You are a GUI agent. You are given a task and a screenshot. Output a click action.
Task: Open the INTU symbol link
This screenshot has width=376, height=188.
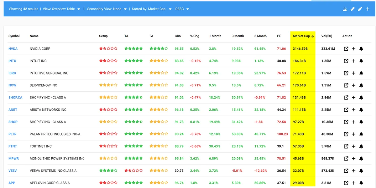12,61
